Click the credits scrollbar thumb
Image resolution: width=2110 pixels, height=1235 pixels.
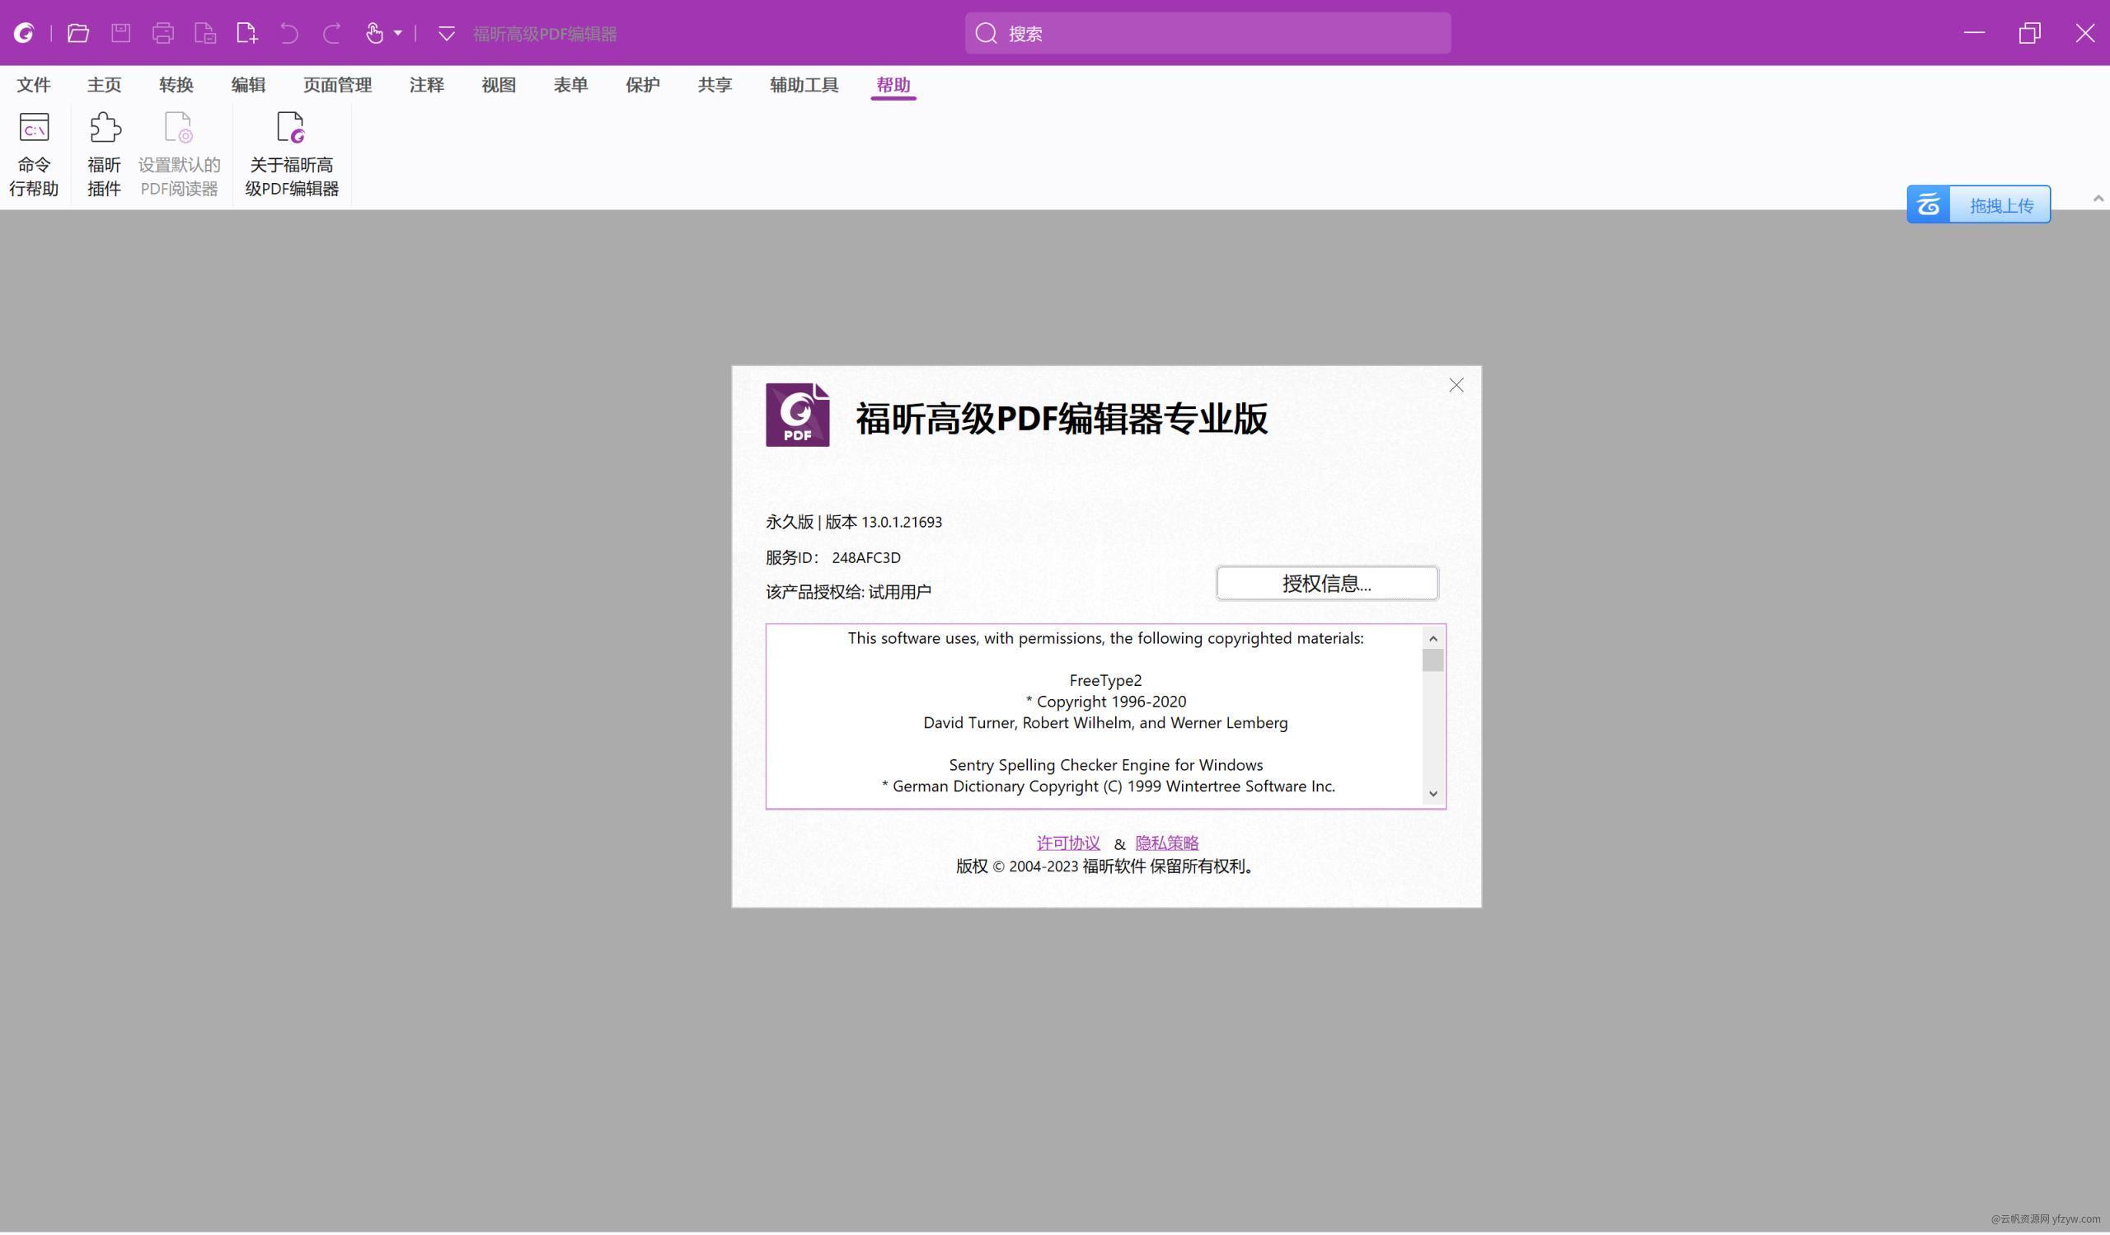[x=1432, y=660]
